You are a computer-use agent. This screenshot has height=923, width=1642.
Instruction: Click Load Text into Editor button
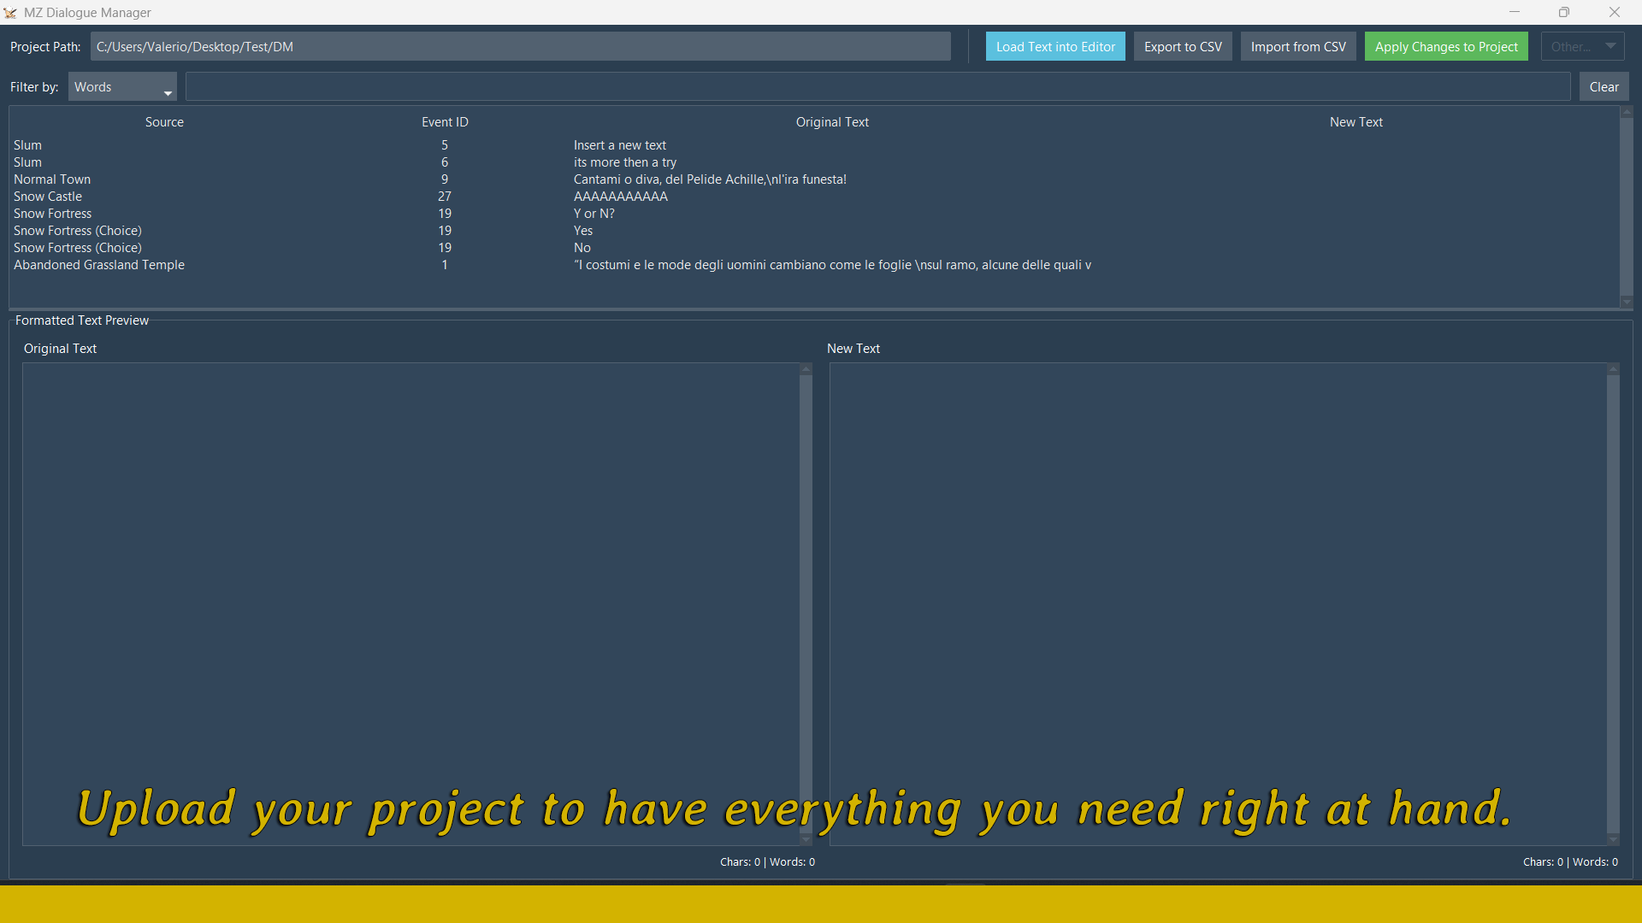click(1054, 47)
